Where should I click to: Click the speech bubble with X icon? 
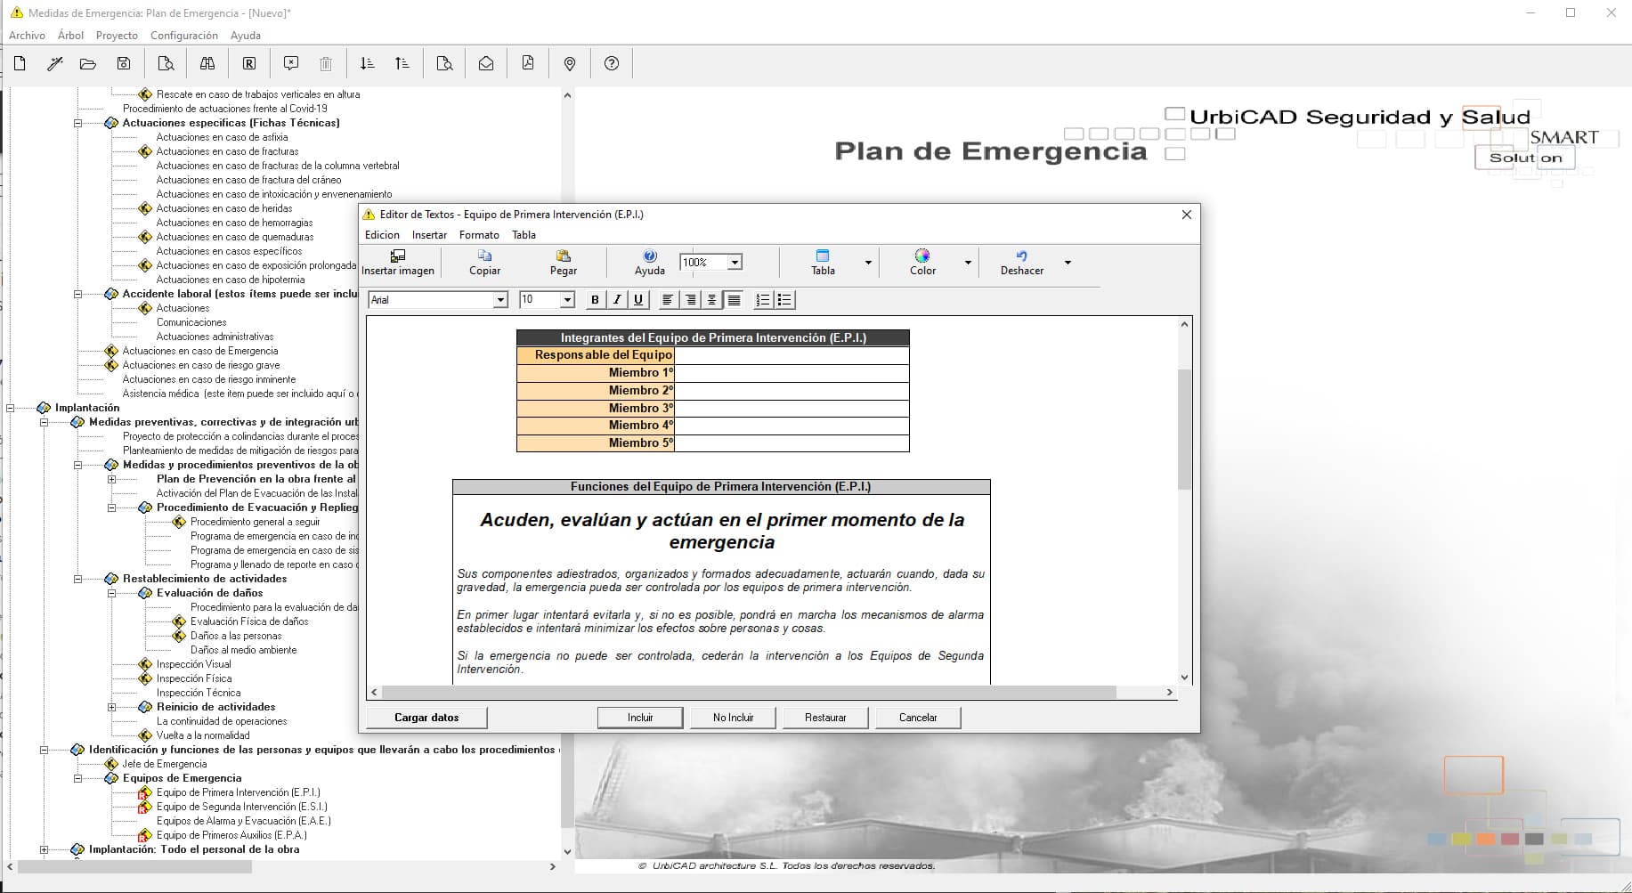tap(291, 63)
